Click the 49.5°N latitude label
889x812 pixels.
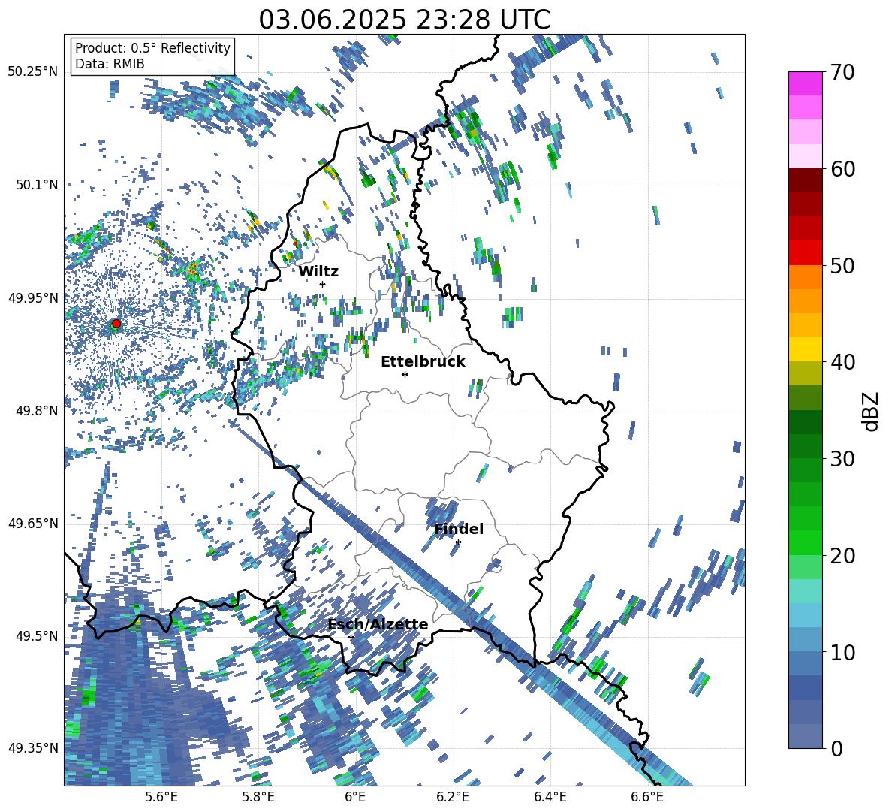pyautogui.click(x=37, y=635)
